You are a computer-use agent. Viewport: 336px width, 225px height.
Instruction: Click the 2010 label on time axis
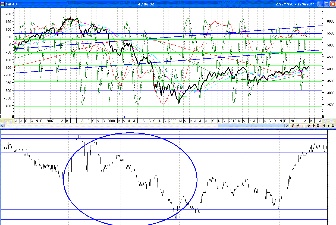click(233, 120)
